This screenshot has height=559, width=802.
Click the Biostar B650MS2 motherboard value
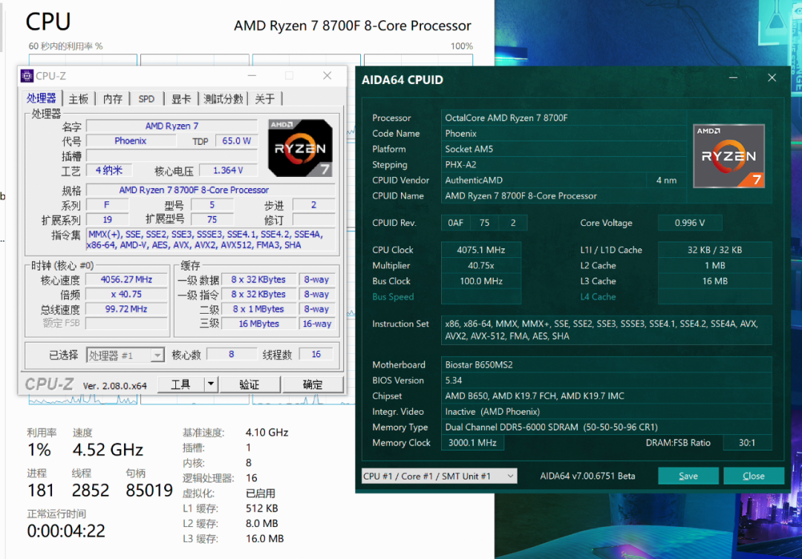606,365
